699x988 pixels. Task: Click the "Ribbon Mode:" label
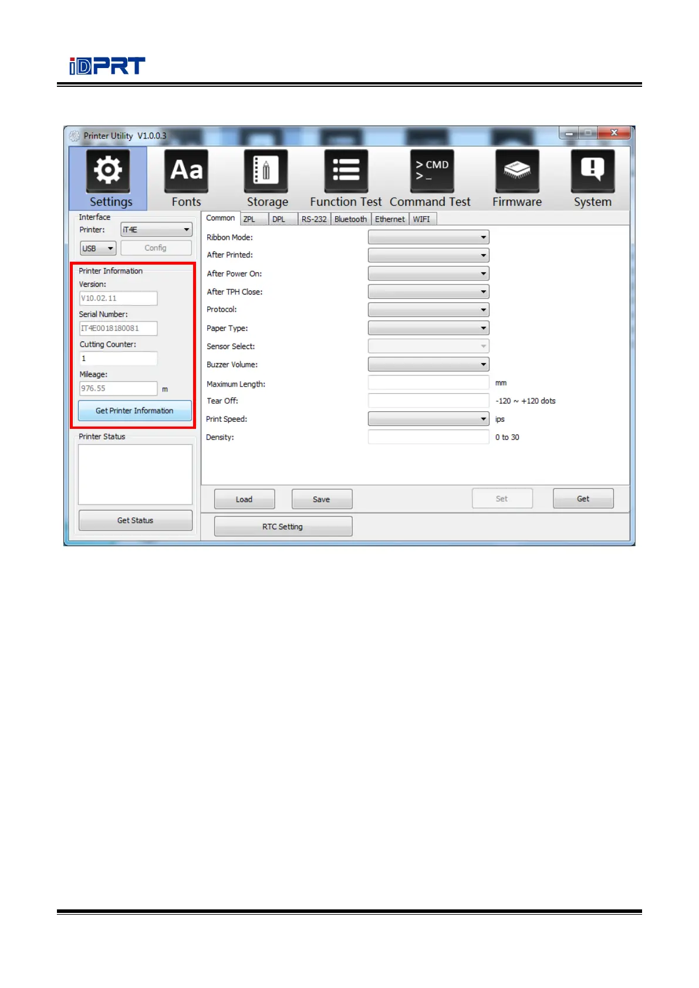(229, 237)
